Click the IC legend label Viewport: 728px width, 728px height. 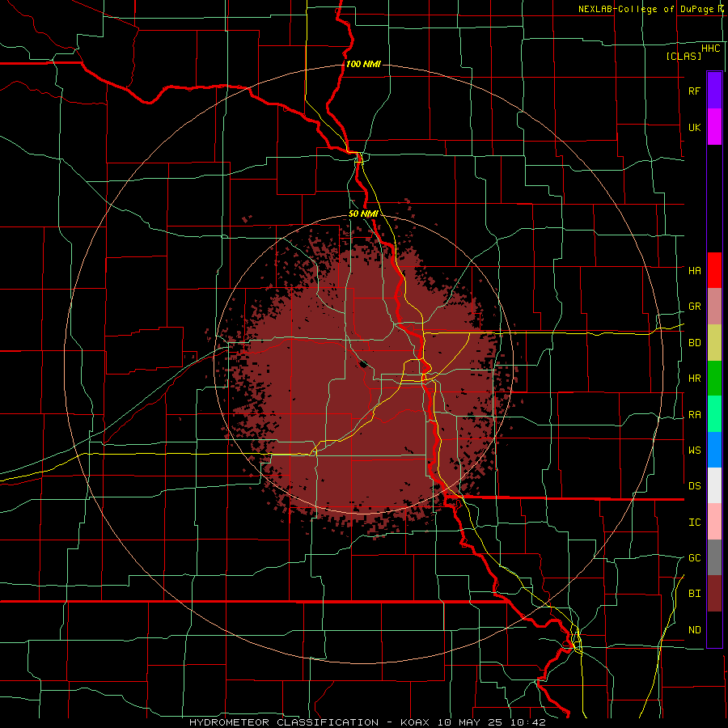694,523
